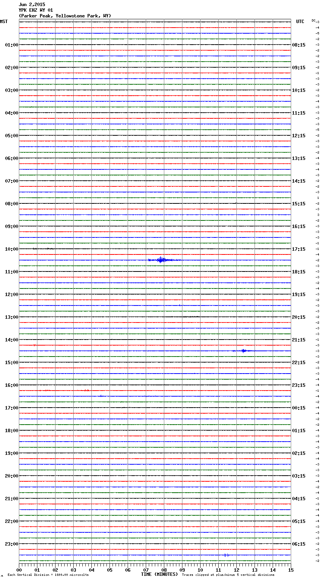Select the 03:00 MST time label

click(x=12, y=90)
